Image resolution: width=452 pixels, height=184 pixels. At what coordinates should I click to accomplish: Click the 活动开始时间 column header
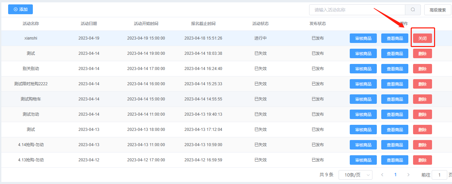tap(146, 24)
